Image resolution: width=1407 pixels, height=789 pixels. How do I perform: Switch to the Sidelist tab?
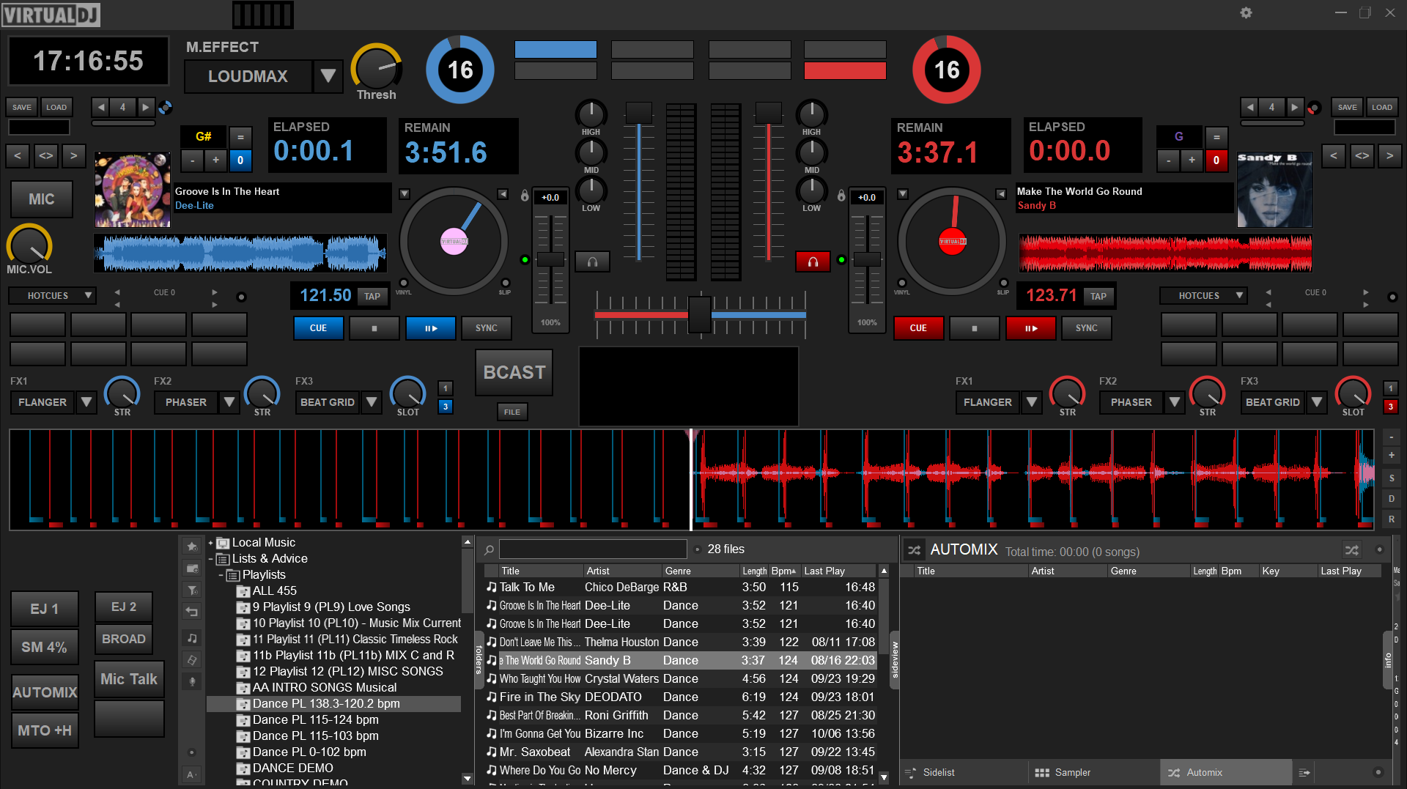pyautogui.click(x=938, y=772)
